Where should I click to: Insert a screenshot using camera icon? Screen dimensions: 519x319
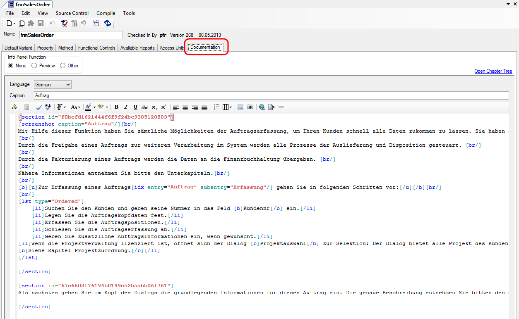[250, 107]
